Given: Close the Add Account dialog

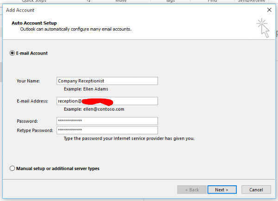Looking at the screenshot, I should point(269,9).
